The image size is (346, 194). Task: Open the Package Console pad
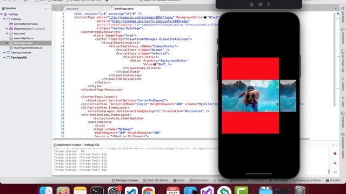pos(125,181)
